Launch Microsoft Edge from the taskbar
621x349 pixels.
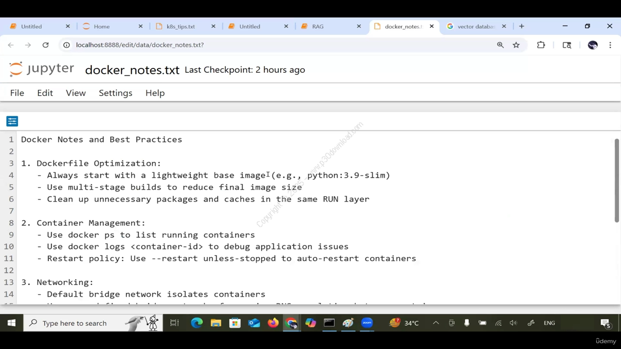196,323
